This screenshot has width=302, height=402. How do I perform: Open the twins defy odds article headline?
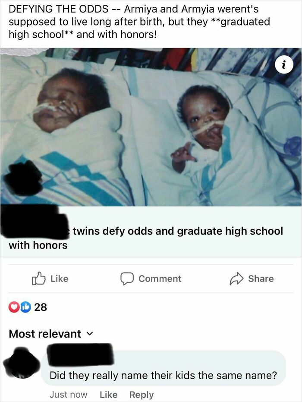point(146,238)
